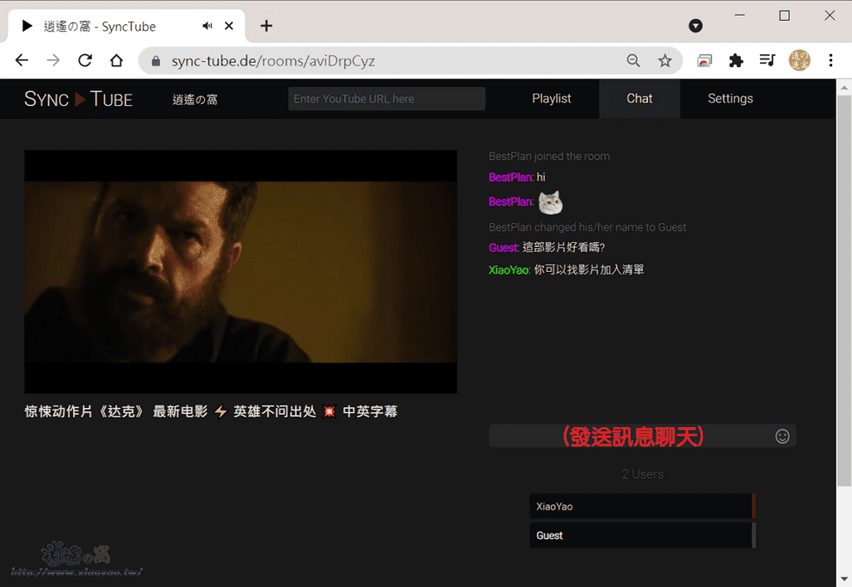Click the Enter YouTube URL input field

[x=386, y=98]
